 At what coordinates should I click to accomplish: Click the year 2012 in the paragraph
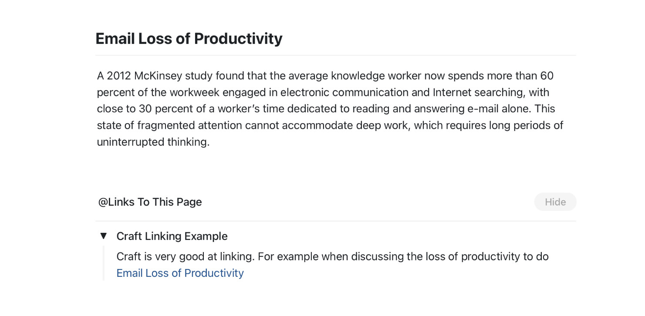118,76
